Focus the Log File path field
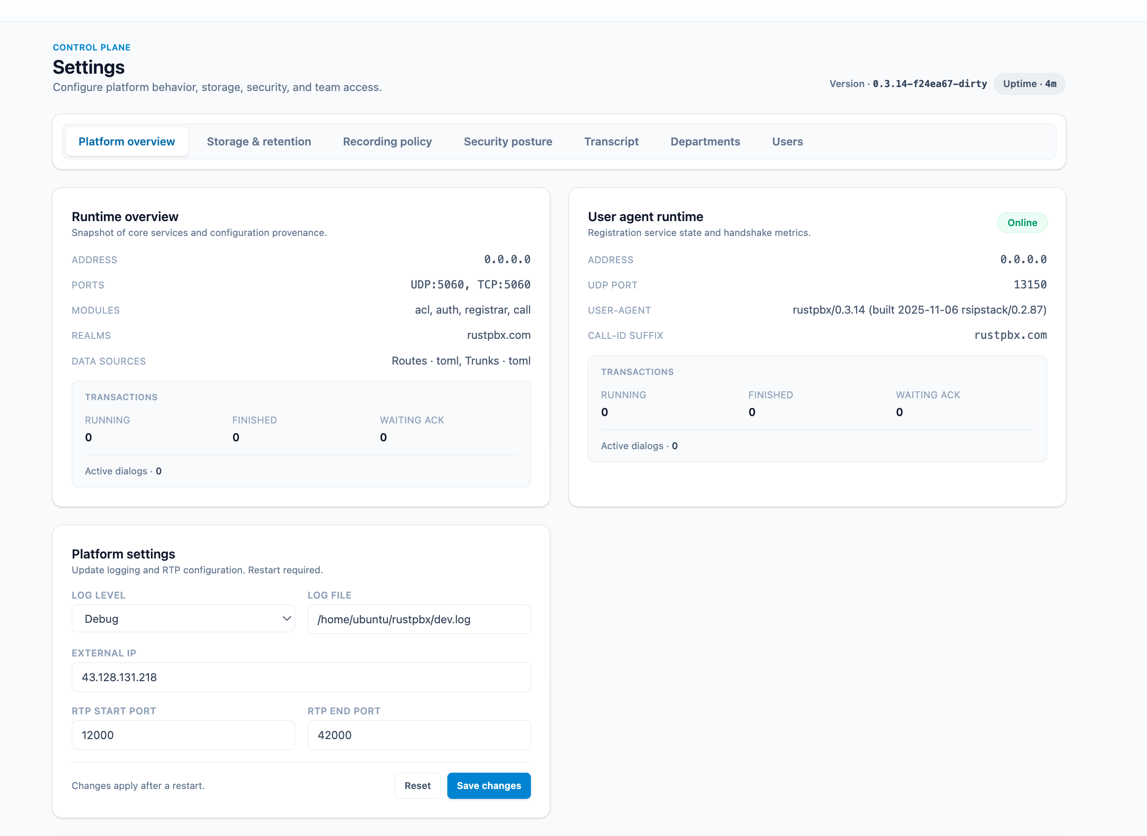The height and width of the screenshot is (836, 1147). 419,619
